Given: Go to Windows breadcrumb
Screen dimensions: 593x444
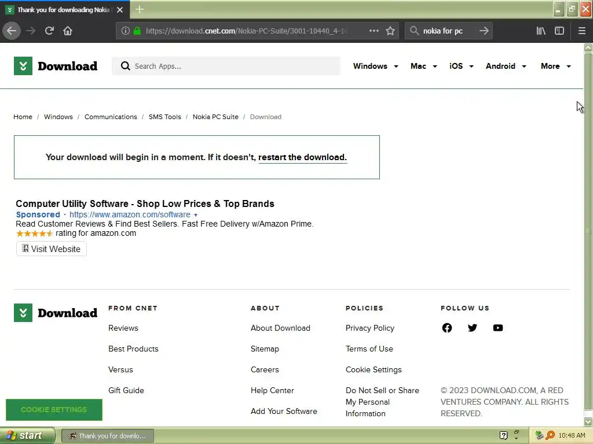Looking at the screenshot, I should (58, 117).
